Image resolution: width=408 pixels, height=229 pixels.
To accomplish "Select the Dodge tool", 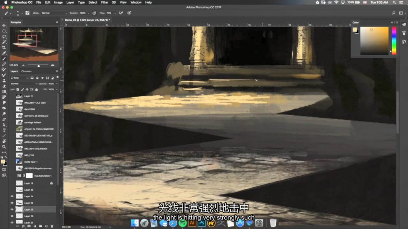I will 4,113.
